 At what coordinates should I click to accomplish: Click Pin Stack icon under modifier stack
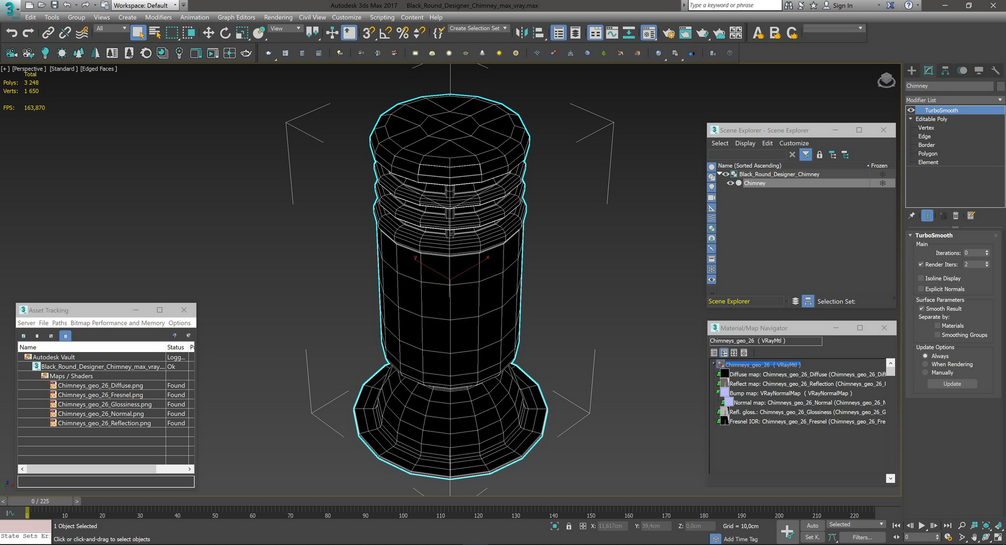point(912,215)
